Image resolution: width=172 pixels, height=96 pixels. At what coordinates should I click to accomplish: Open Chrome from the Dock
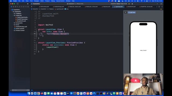tap(38, 93)
